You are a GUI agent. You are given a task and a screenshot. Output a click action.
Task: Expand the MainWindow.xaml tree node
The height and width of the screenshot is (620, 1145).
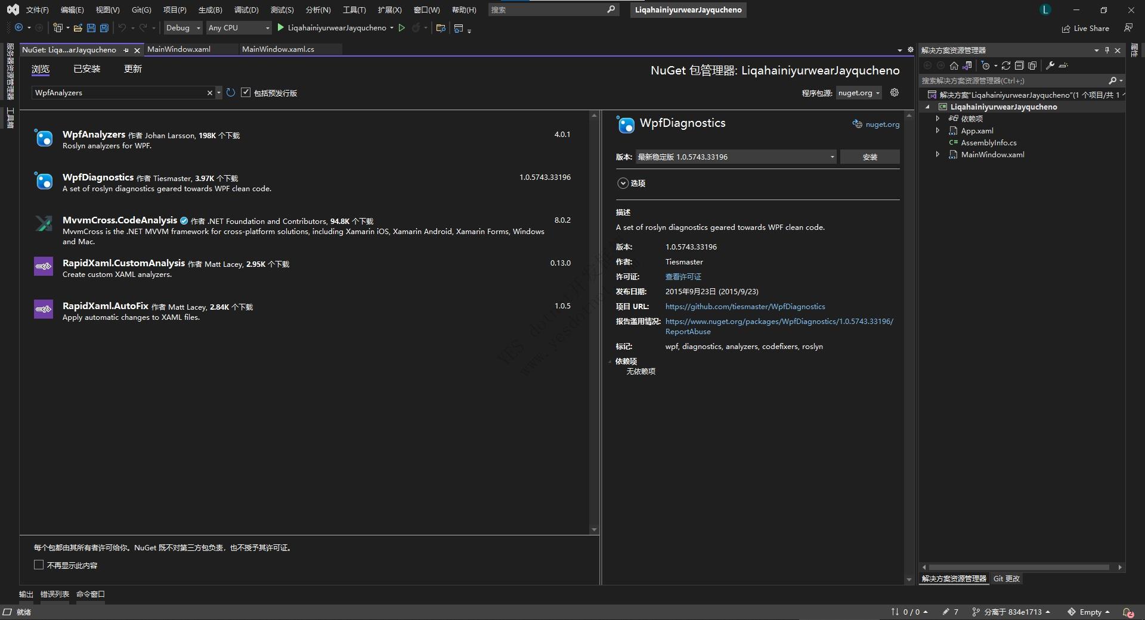click(x=937, y=154)
